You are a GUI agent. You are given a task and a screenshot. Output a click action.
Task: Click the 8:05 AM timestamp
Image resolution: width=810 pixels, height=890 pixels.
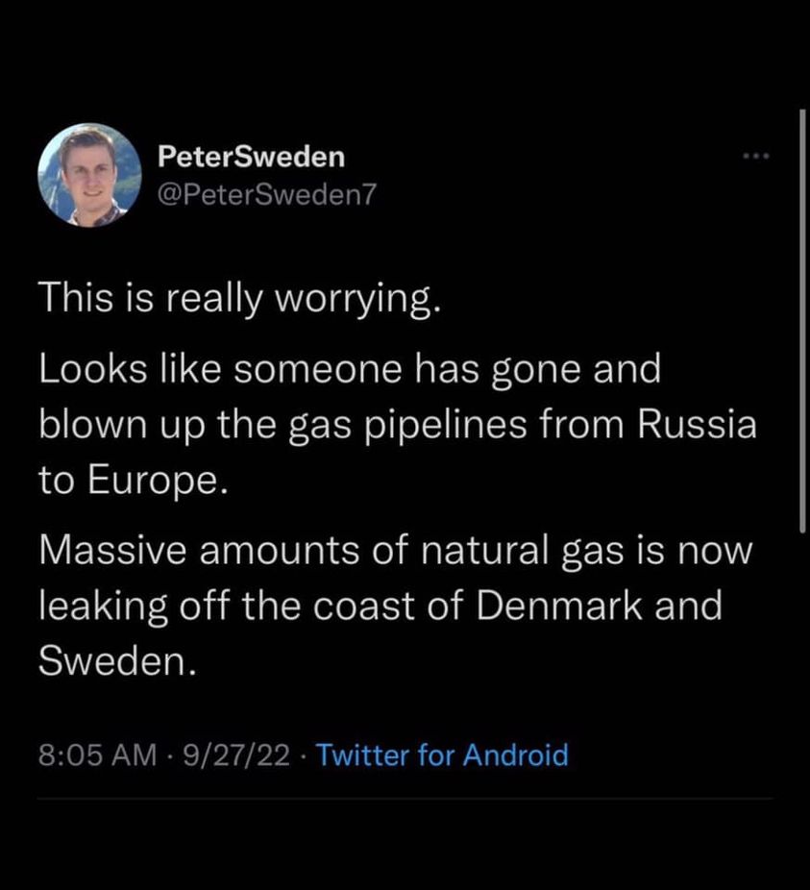pos(96,754)
